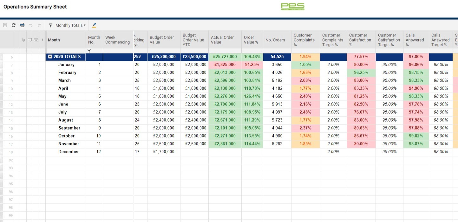Select the December month cell

[68, 152]
